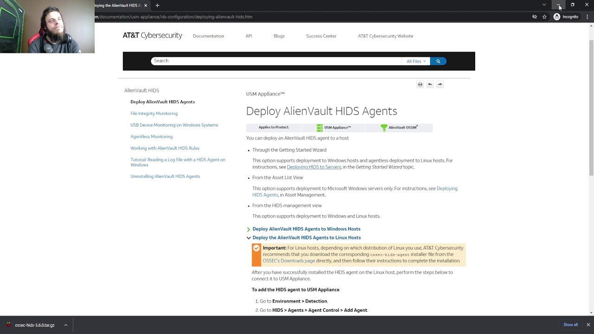Click the Go to Environment > Detection step
594x334 pixels.
[x=294, y=301]
